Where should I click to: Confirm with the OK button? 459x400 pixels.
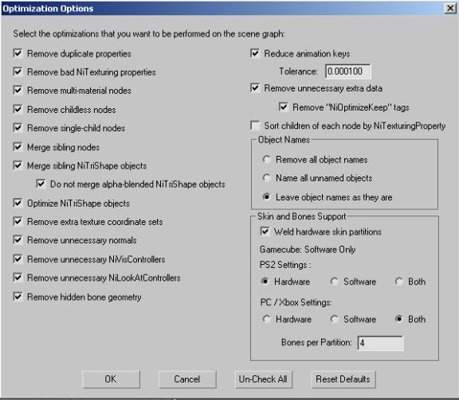click(111, 379)
